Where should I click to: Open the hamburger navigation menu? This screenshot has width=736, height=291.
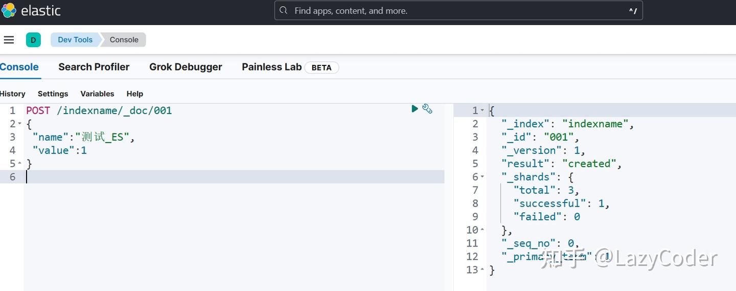[x=9, y=40]
